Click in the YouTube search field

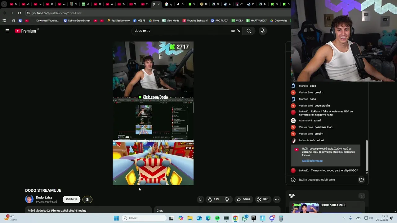(181, 31)
